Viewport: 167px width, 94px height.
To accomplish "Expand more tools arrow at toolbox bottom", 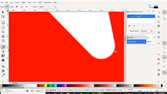I will (3, 81).
